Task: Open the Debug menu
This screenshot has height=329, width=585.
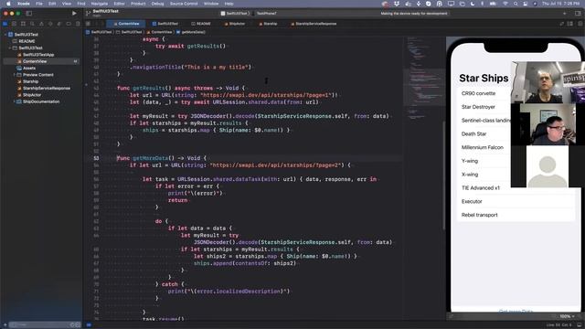Action: point(157,4)
